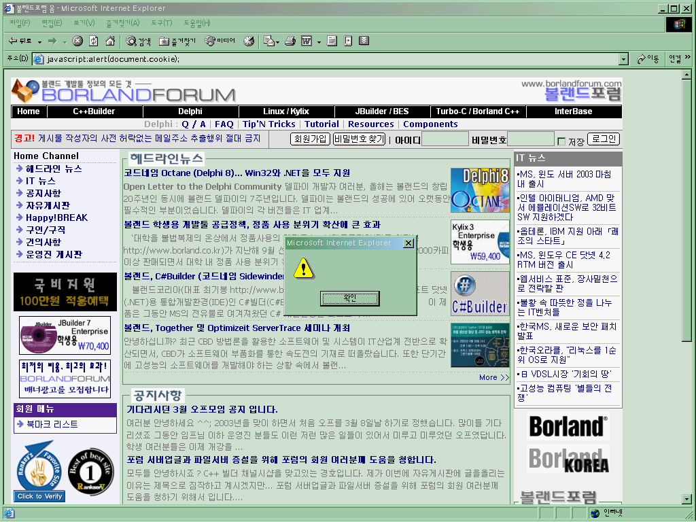Screen dimensions: 696x522
Task: Open the 북마크 리스트 link
Action: tap(52, 424)
